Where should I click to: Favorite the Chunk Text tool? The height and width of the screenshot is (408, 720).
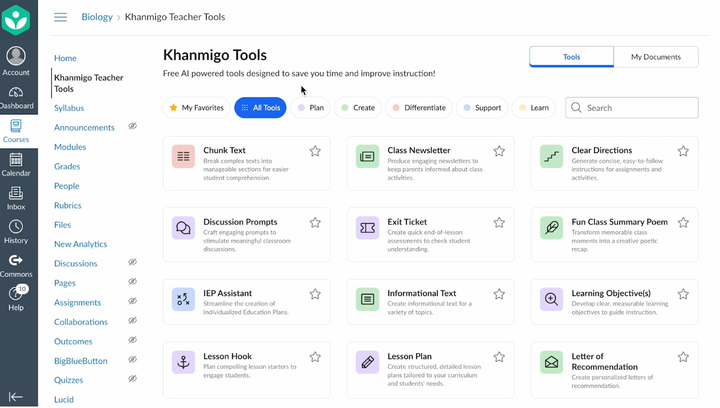[x=315, y=151]
